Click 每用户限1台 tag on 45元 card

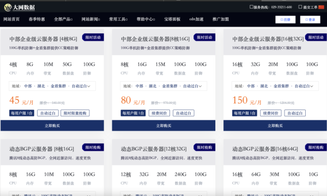pos(22,113)
